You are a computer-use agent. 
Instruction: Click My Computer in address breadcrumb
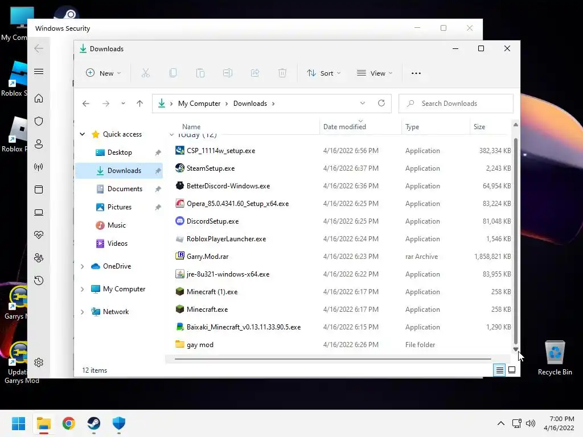click(x=199, y=104)
